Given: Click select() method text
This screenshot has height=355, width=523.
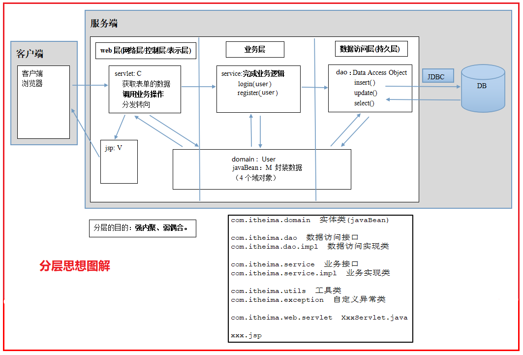Looking at the screenshot, I should [x=364, y=103].
